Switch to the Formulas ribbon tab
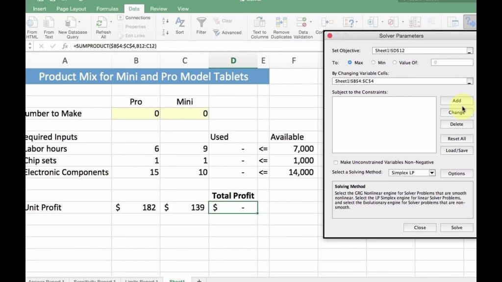Screen dimensions: 502x282 (x=107, y=9)
